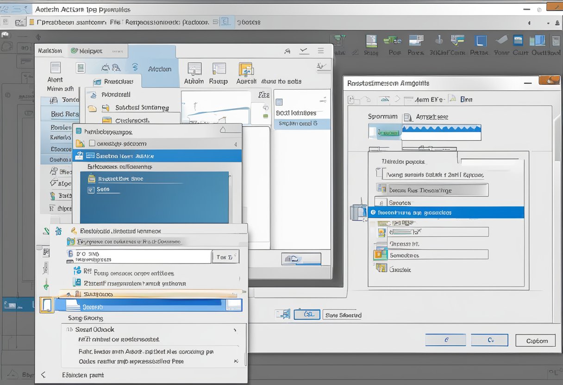
Task: Toggle the oaesdtgh-sdcorm checkbox
Action: click(x=92, y=143)
